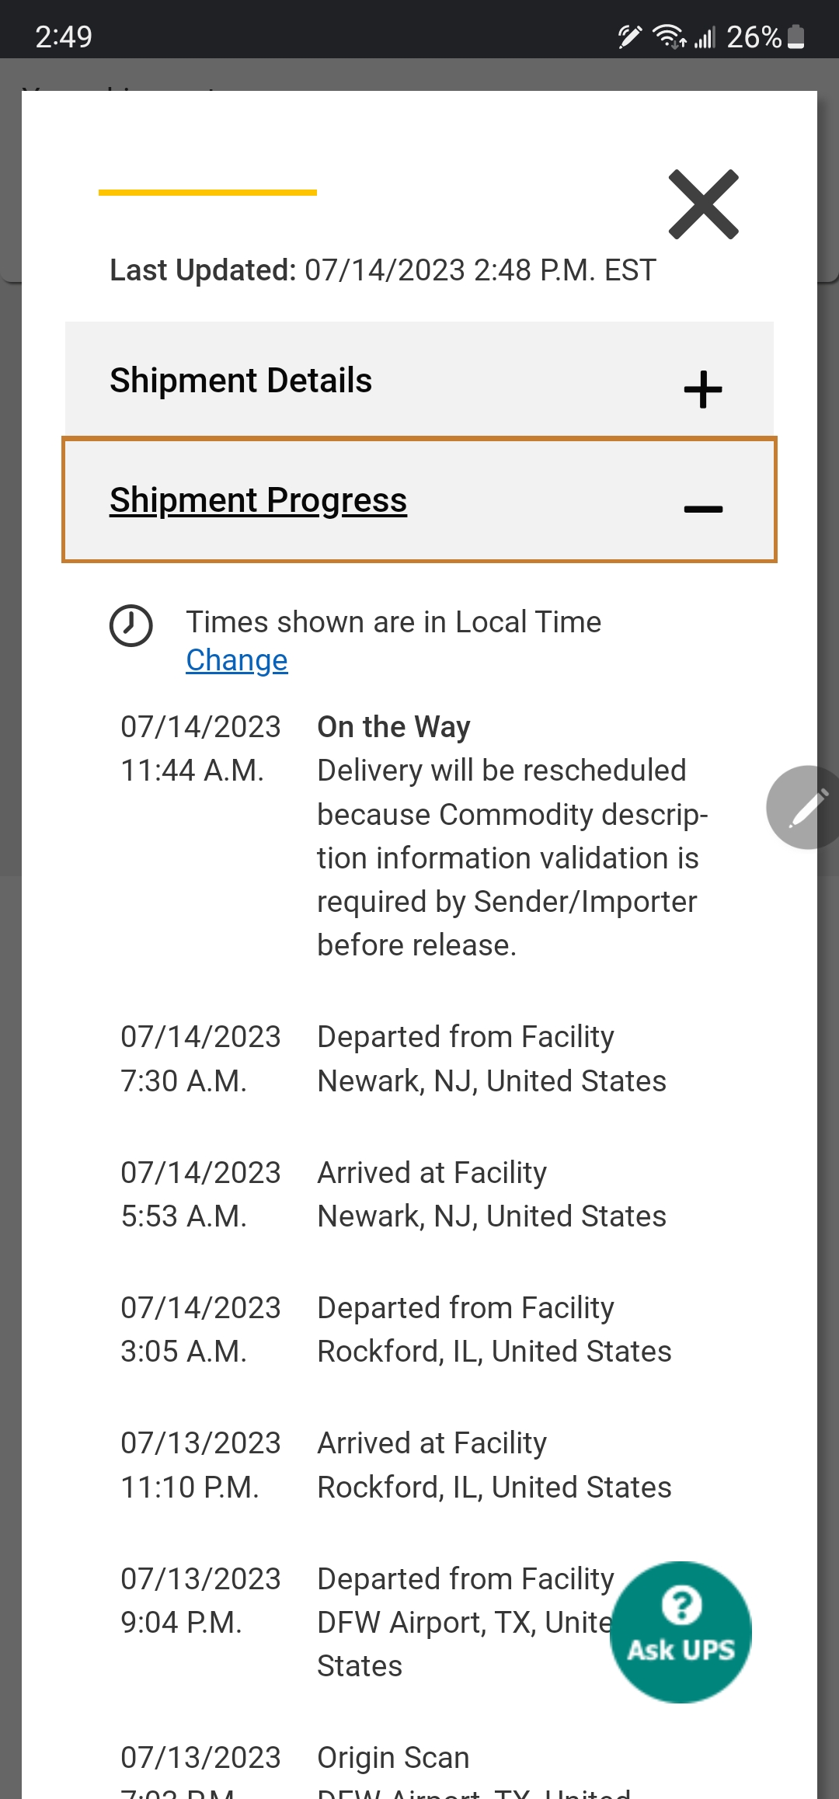Image resolution: width=839 pixels, height=1799 pixels.
Task: Tap the Last Updated timestamp text
Action: click(383, 270)
